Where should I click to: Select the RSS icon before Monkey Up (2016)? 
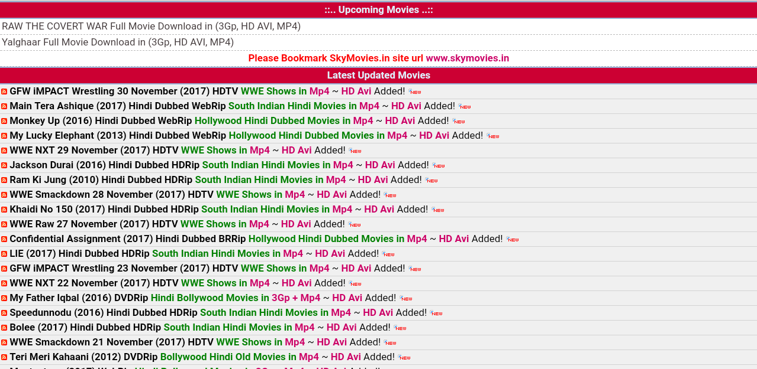click(4, 121)
